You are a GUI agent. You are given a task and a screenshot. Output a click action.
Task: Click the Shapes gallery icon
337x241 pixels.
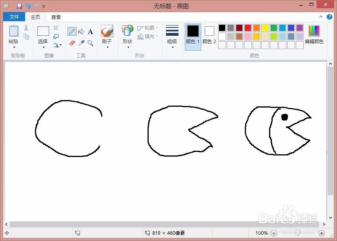coord(128,31)
